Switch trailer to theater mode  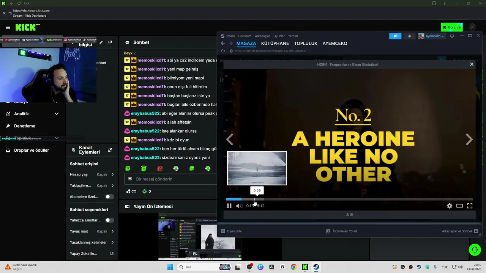point(459,206)
